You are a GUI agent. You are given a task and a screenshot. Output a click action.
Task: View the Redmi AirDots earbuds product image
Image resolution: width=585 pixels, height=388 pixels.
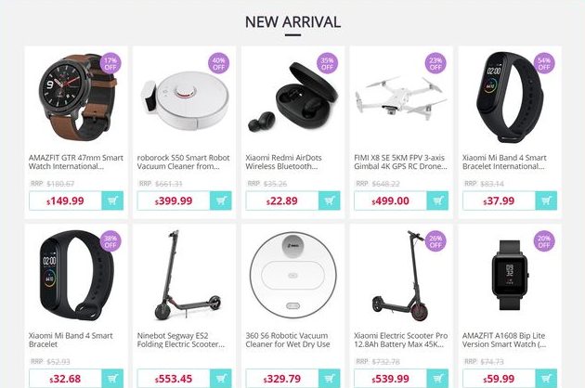(292, 97)
